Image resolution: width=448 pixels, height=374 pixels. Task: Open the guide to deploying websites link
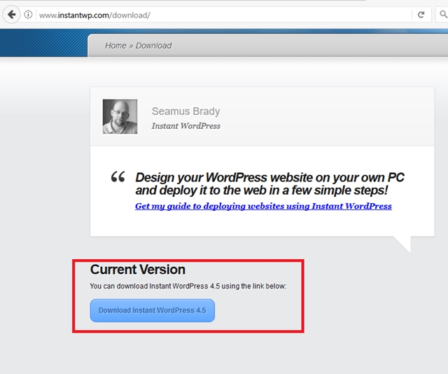pyautogui.click(x=263, y=206)
